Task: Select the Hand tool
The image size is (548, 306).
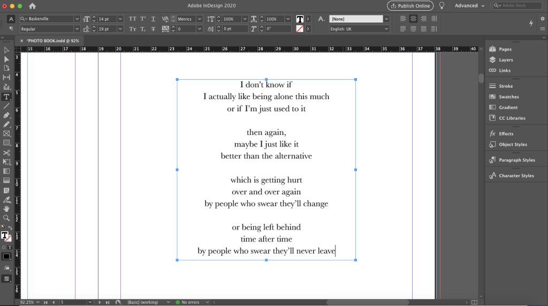Action: click(x=6, y=208)
